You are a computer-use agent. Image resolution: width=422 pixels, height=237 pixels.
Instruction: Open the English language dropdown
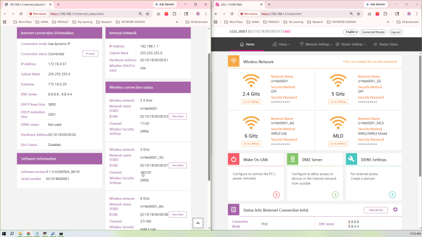(x=351, y=32)
